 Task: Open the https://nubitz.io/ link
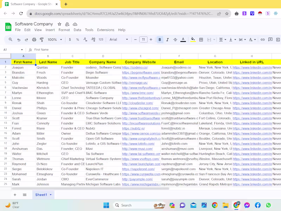[133, 128]
